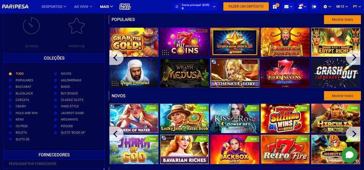
Task: Select the Blackjack collection radio
Action: click(10, 93)
